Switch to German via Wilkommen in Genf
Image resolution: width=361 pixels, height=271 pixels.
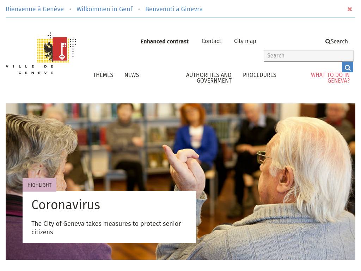pos(104,9)
